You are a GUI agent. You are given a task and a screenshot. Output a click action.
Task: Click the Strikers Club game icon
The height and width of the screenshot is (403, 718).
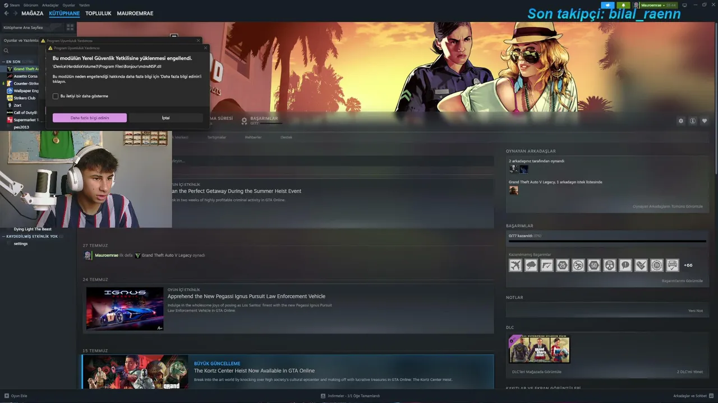[x=10, y=98]
